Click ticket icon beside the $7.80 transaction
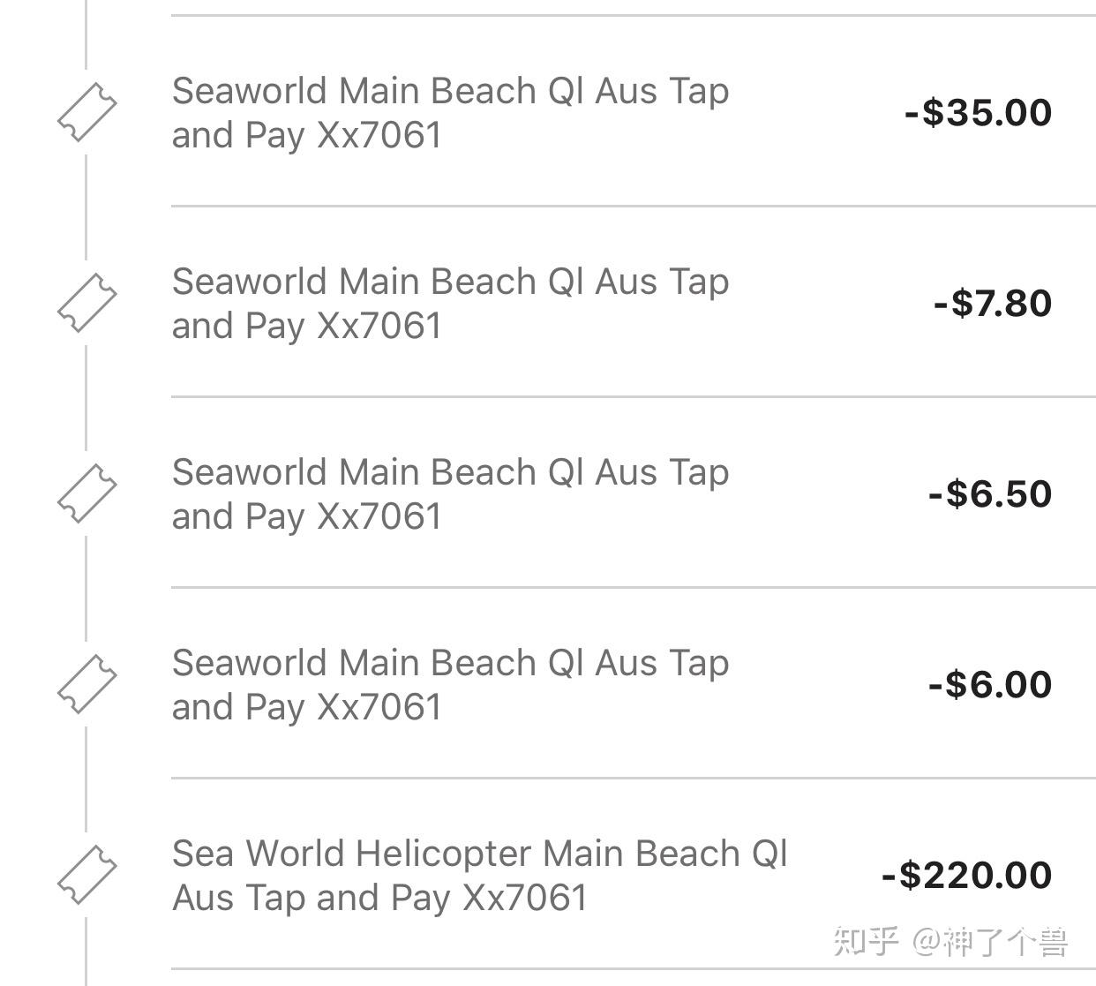Image resolution: width=1096 pixels, height=986 pixels. click(x=86, y=303)
